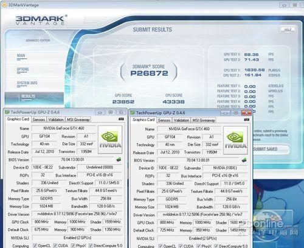Screen dimensions: 304x248
Task: Open MSI Giveaway tab in right GPU-Z window
Action: click(204, 120)
